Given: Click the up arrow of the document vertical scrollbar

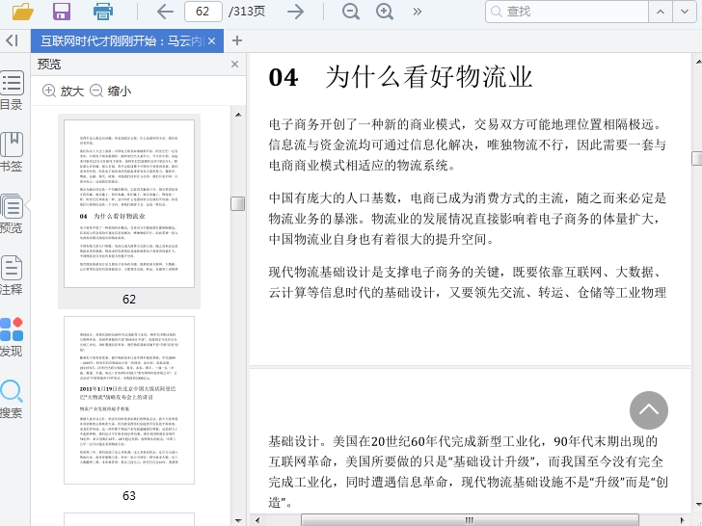Looking at the screenshot, I should 698,61.
